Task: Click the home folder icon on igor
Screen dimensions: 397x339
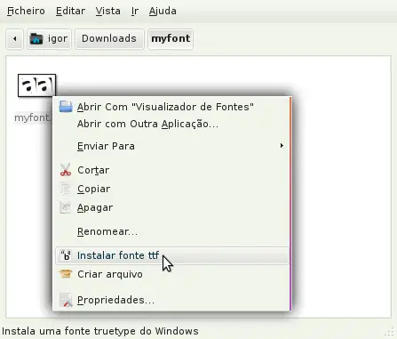Action: (x=36, y=38)
